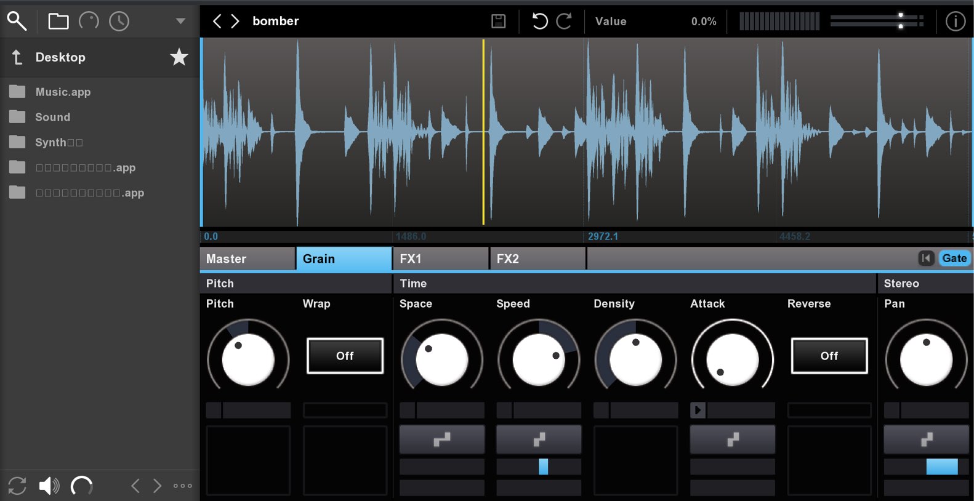This screenshot has height=501, width=974.
Task: Add Desktop to favorites with star
Action: coord(179,57)
